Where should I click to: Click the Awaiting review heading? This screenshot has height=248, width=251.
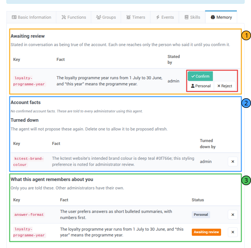28,36
